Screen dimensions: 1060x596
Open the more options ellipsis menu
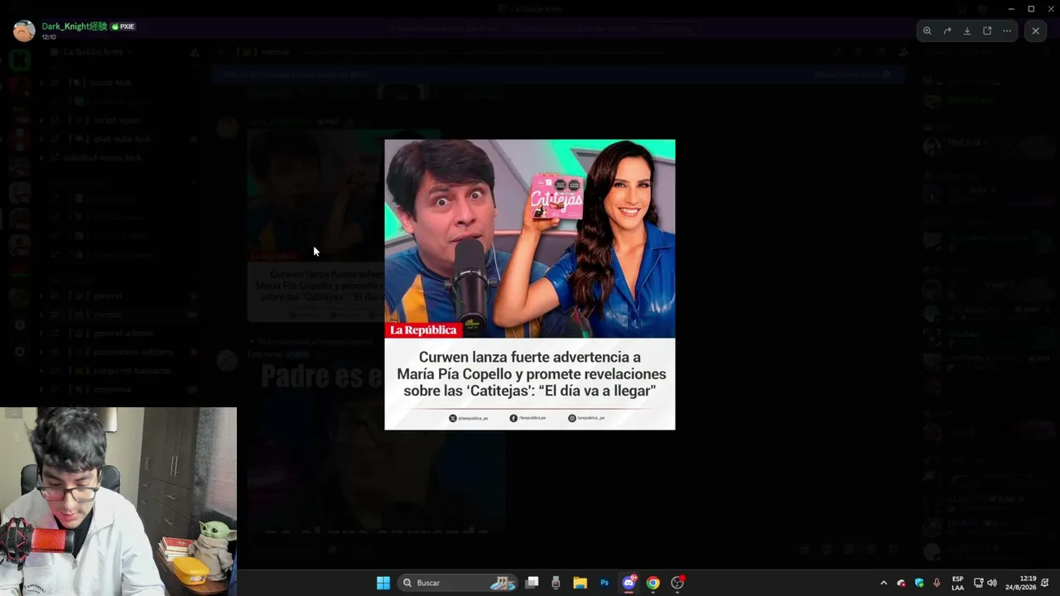point(1007,31)
